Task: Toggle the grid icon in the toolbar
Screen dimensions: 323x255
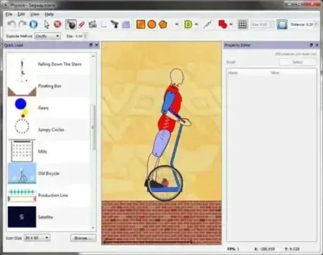Action: 243,25
